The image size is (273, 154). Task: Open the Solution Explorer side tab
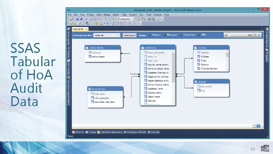[x=267, y=38]
